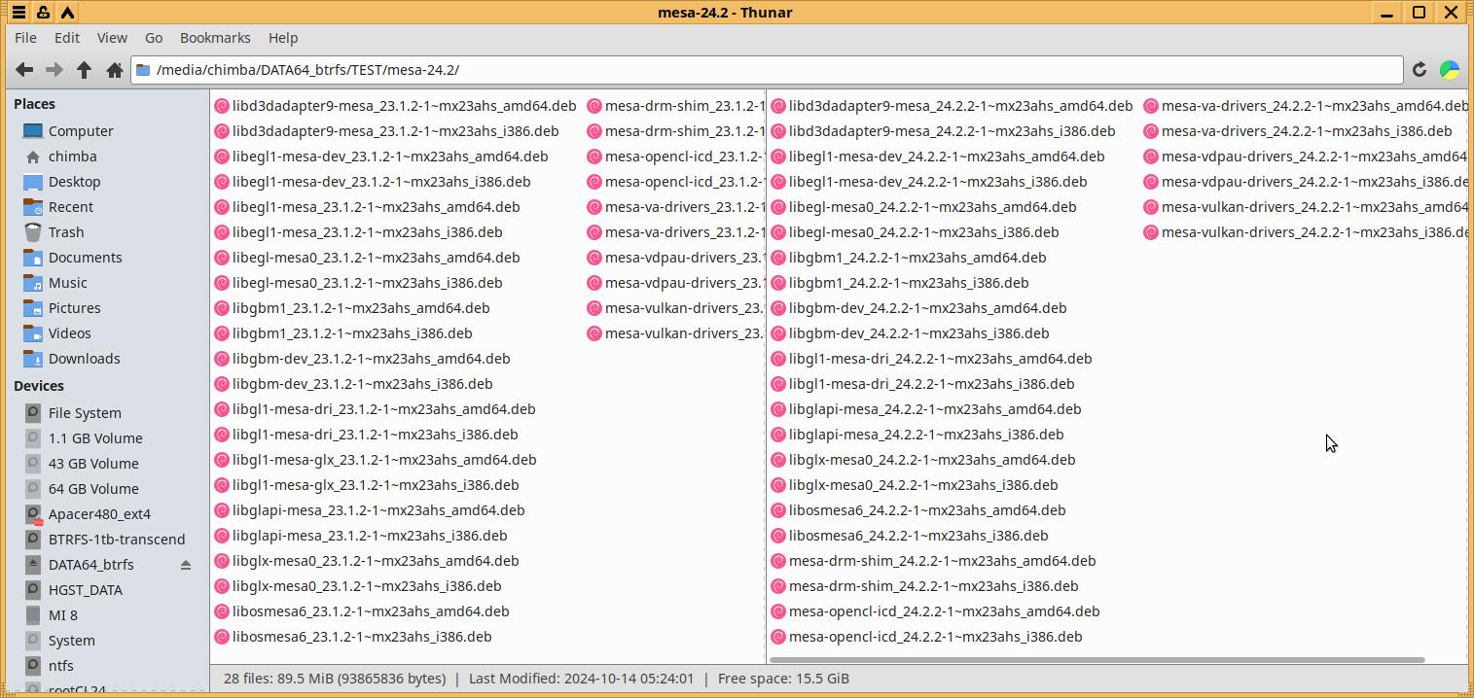Select libglx-mesa0_23.1.2-1~mx23ahs_amd64.deb
Screen dimensions: 1474x698
coord(366,561)
